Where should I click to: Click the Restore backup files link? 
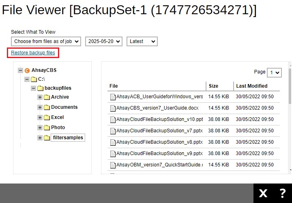tap(33, 53)
